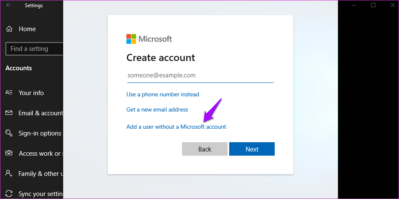Image resolution: width=399 pixels, height=199 pixels.
Task: Click the back arrow in Settings title bar
Action: tap(9, 5)
